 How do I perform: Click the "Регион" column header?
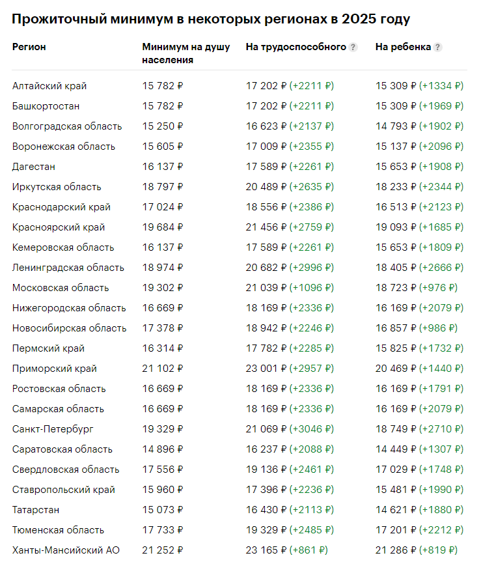click(29, 47)
